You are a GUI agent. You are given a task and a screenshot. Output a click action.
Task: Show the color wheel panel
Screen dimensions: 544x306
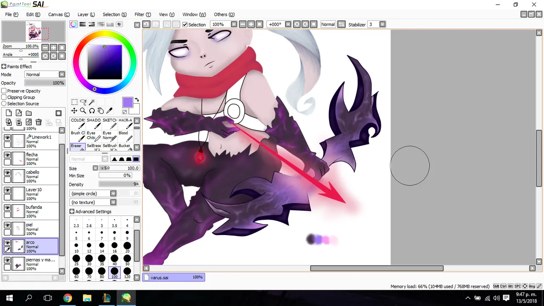[74, 24]
